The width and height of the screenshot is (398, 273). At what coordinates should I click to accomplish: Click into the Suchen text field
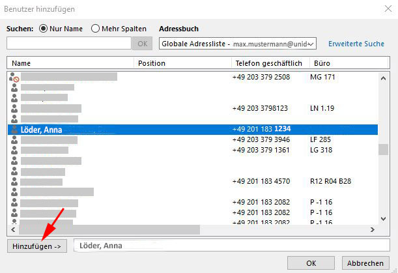click(x=68, y=44)
